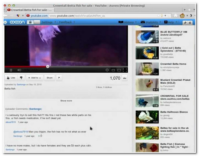Image resolution: width=199 pixels, height=156 pixels.
Task: Open dropdown next to colorful extension icon
Action: coord(23,16)
